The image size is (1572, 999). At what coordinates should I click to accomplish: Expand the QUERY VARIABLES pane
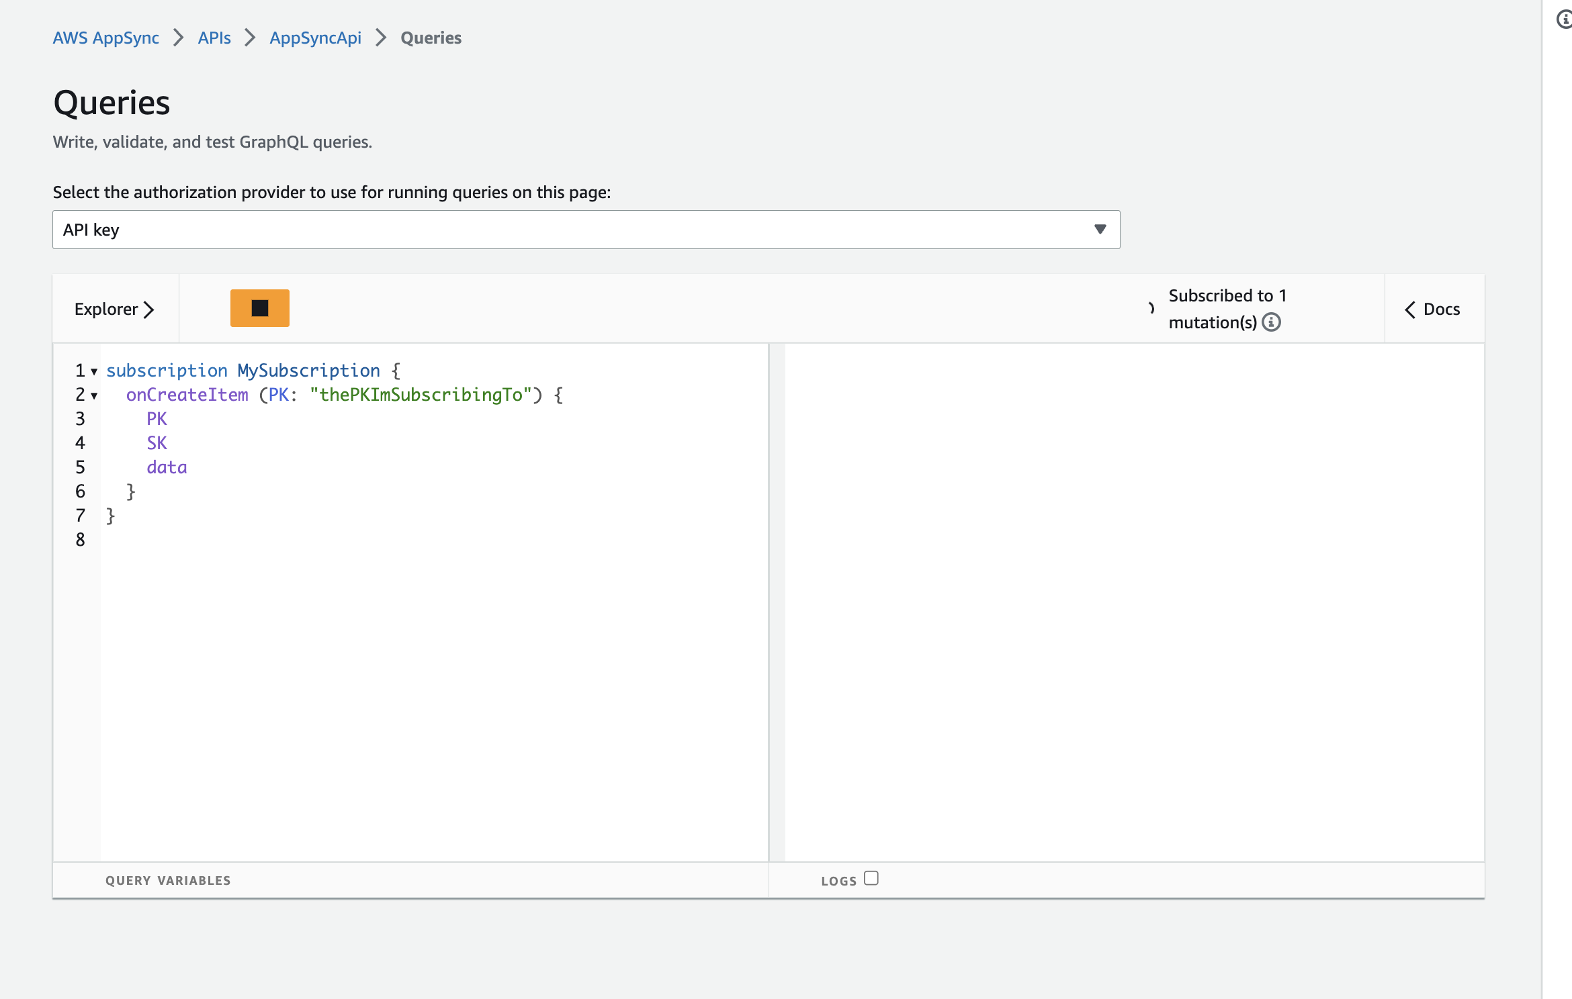pos(168,880)
